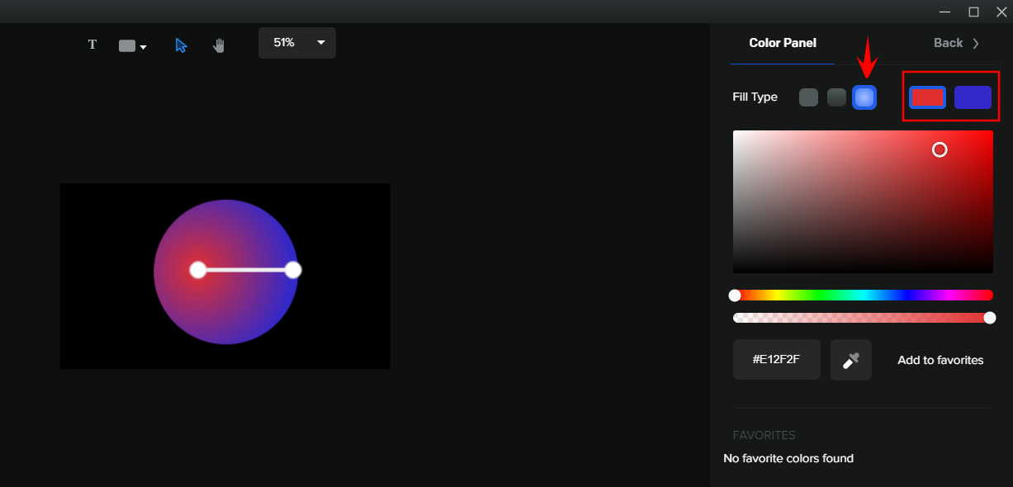Select the Text tool
Viewport: 1013px width, 487px height.
coord(92,45)
